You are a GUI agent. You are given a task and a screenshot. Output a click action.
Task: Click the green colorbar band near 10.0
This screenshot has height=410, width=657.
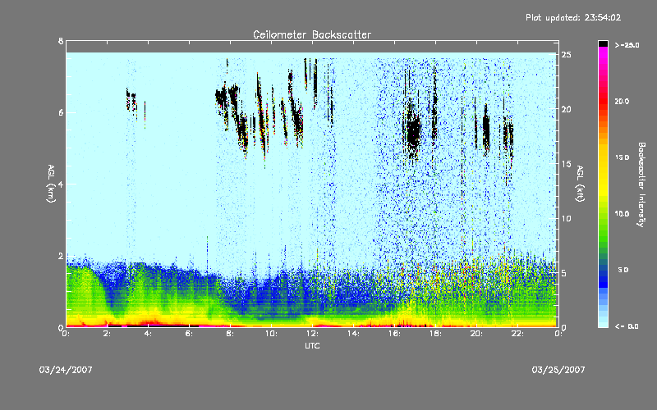click(603, 214)
